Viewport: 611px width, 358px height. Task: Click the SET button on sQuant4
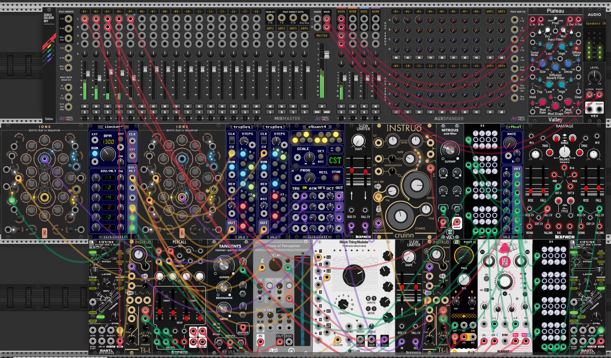tap(321, 157)
